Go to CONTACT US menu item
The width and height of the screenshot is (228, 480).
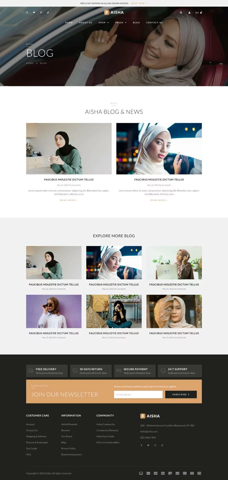point(154,23)
